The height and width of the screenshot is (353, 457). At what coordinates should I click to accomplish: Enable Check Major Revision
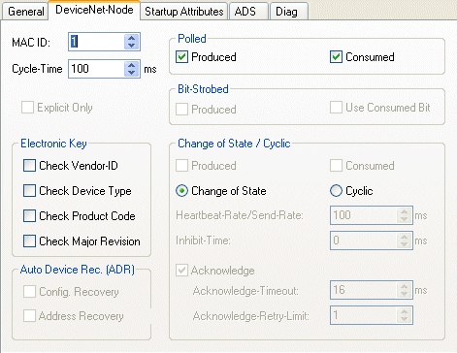pyautogui.click(x=29, y=241)
